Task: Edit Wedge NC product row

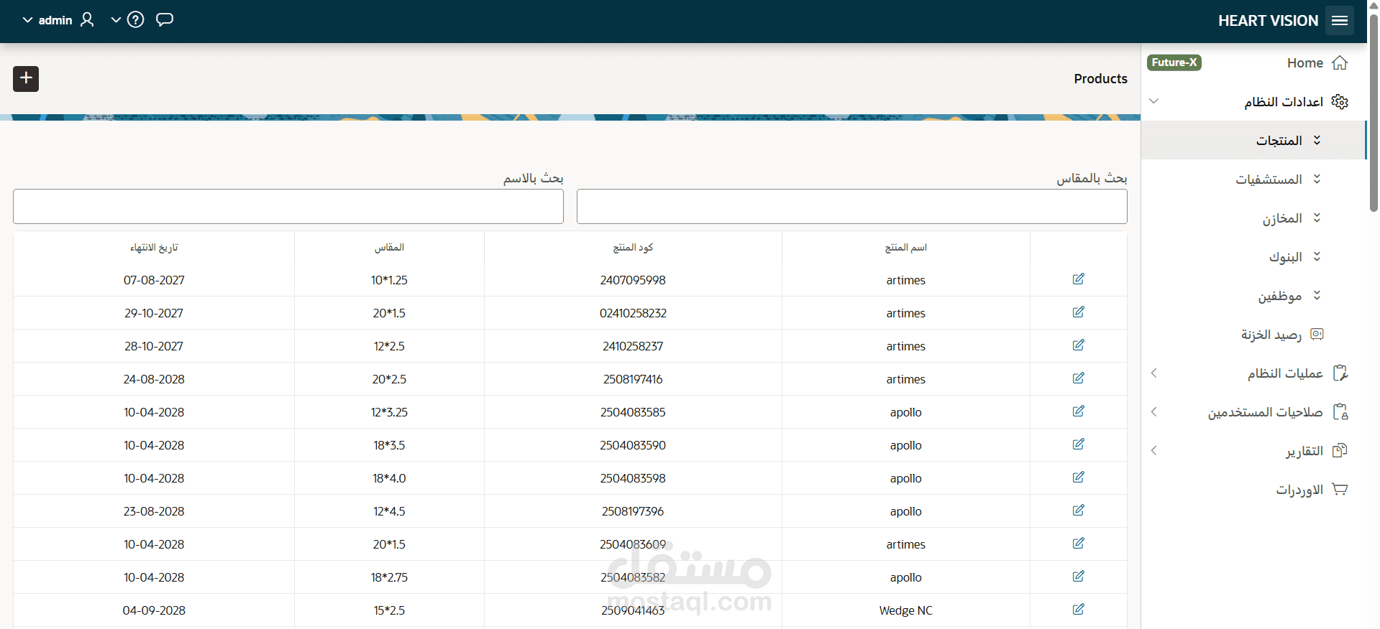Action: [x=1078, y=610]
